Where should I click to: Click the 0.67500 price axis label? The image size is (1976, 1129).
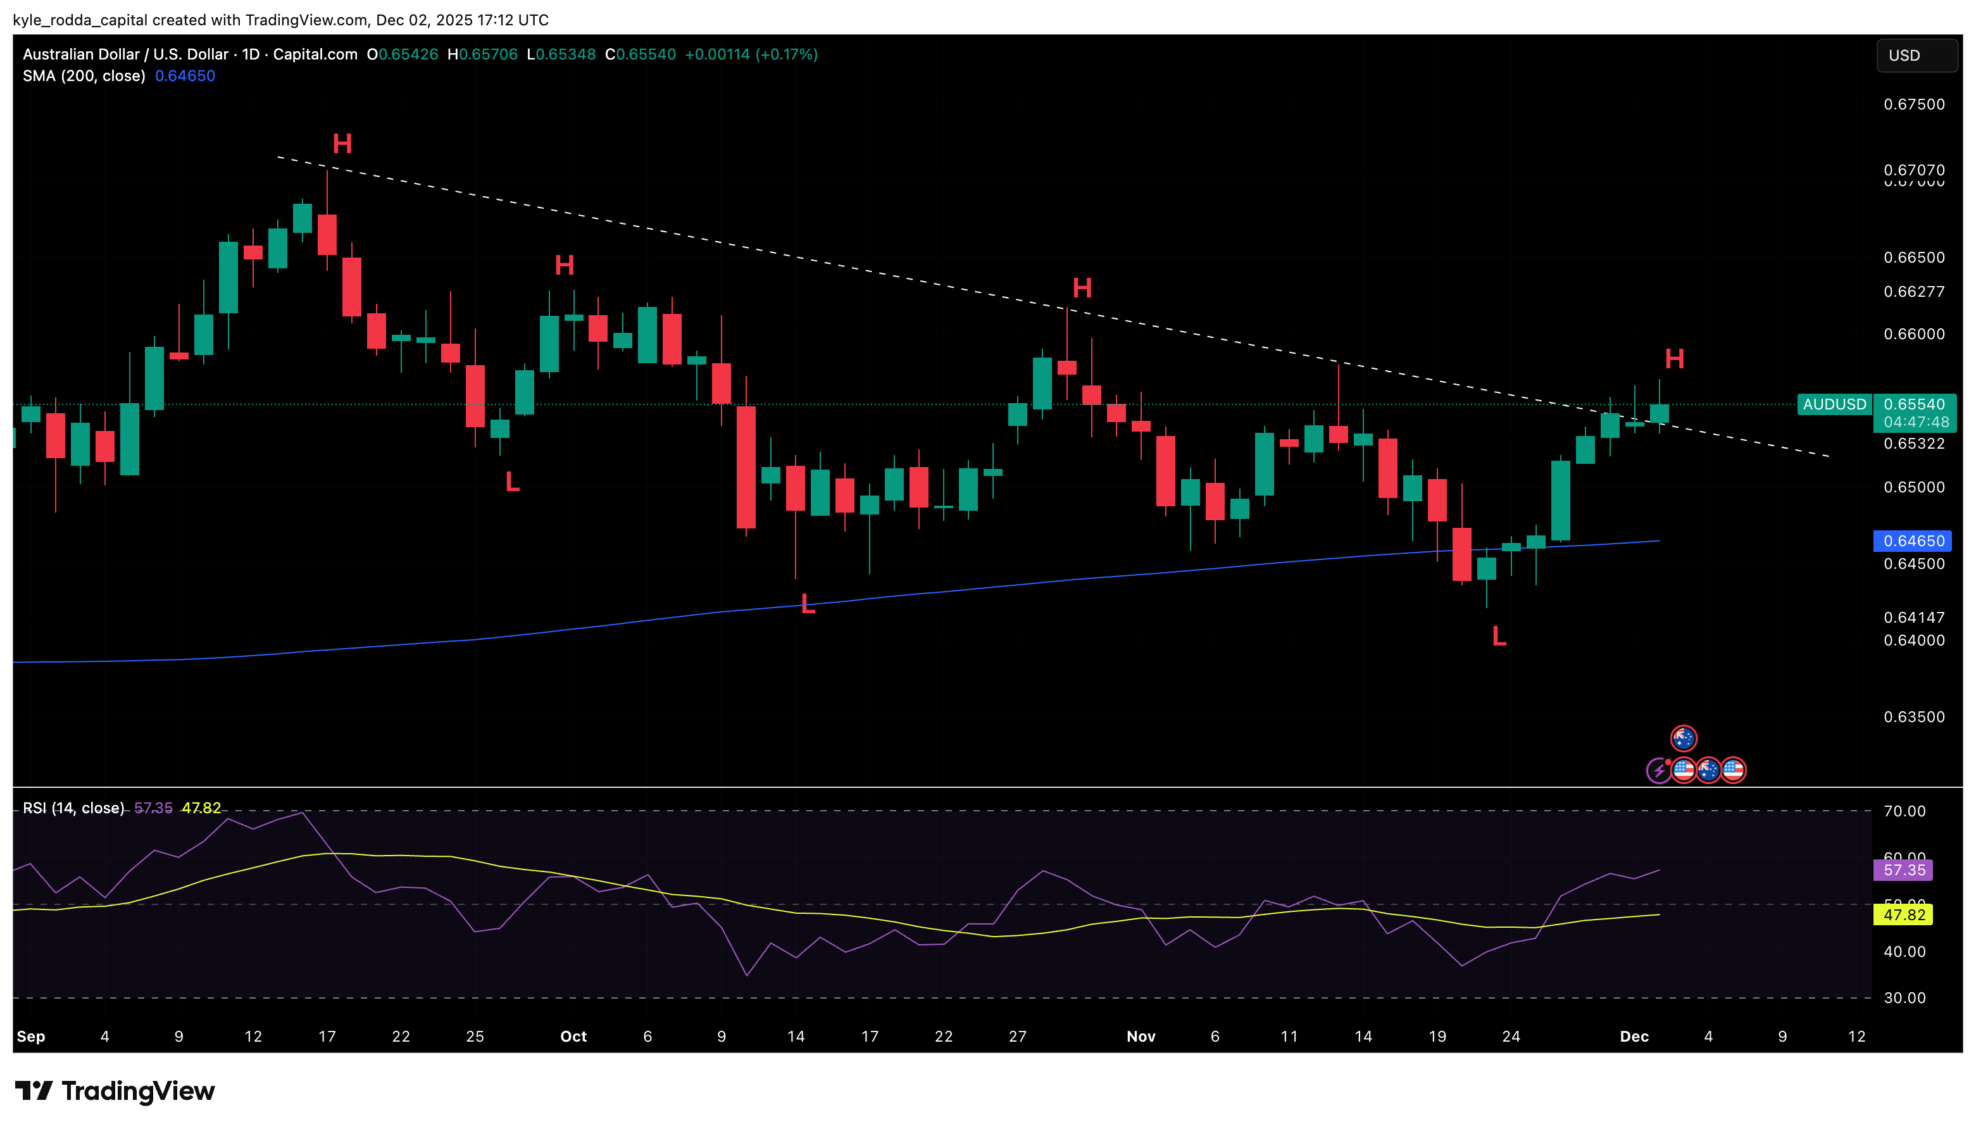[1913, 104]
